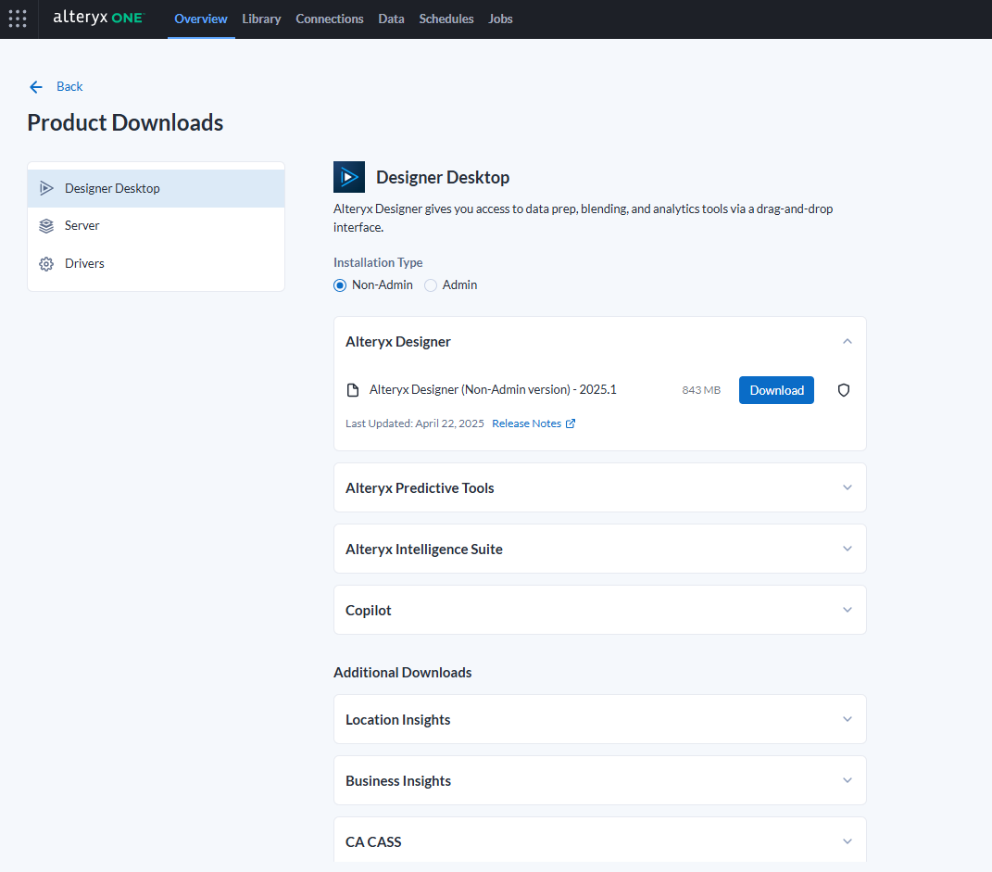Click the 'Designer Desktop' main heading
This screenshot has height=872, width=992.
443,177
